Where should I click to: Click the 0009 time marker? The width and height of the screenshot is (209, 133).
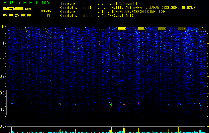coord(182,29)
